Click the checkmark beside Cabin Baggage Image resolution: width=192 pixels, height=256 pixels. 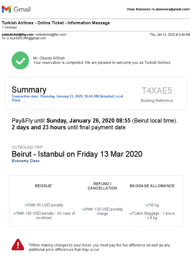pyautogui.click(x=131, y=213)
